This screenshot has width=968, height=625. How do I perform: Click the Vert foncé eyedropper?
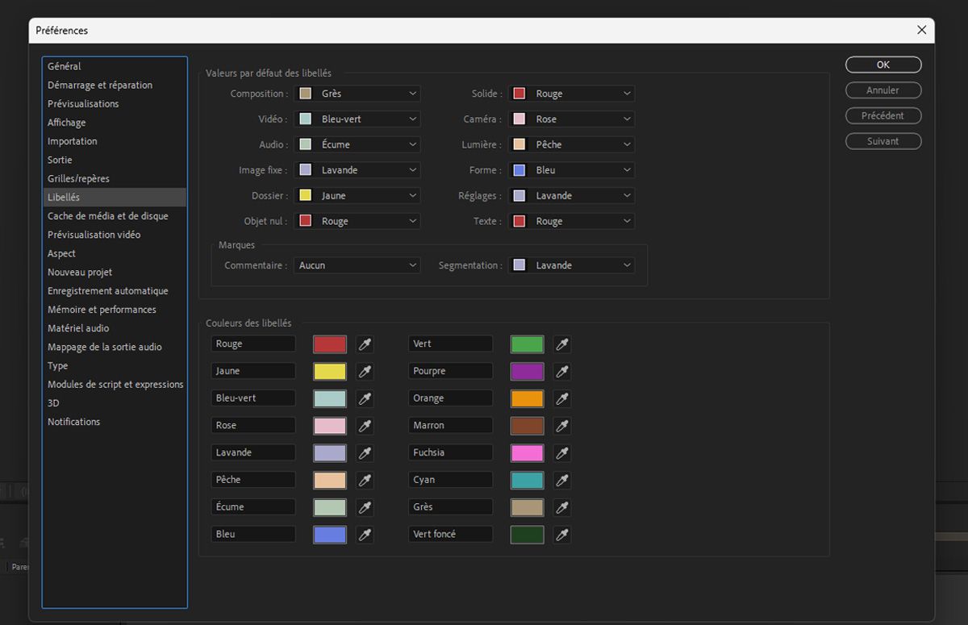(x=562, y=535)
